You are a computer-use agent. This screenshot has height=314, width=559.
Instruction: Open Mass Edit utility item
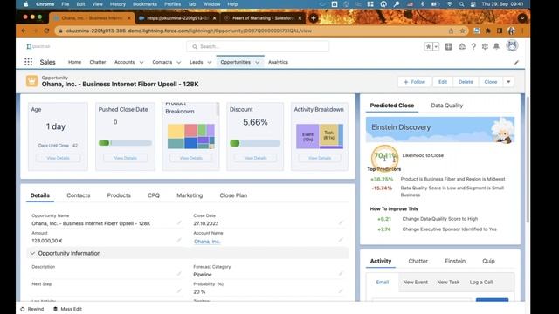(67, 309)
